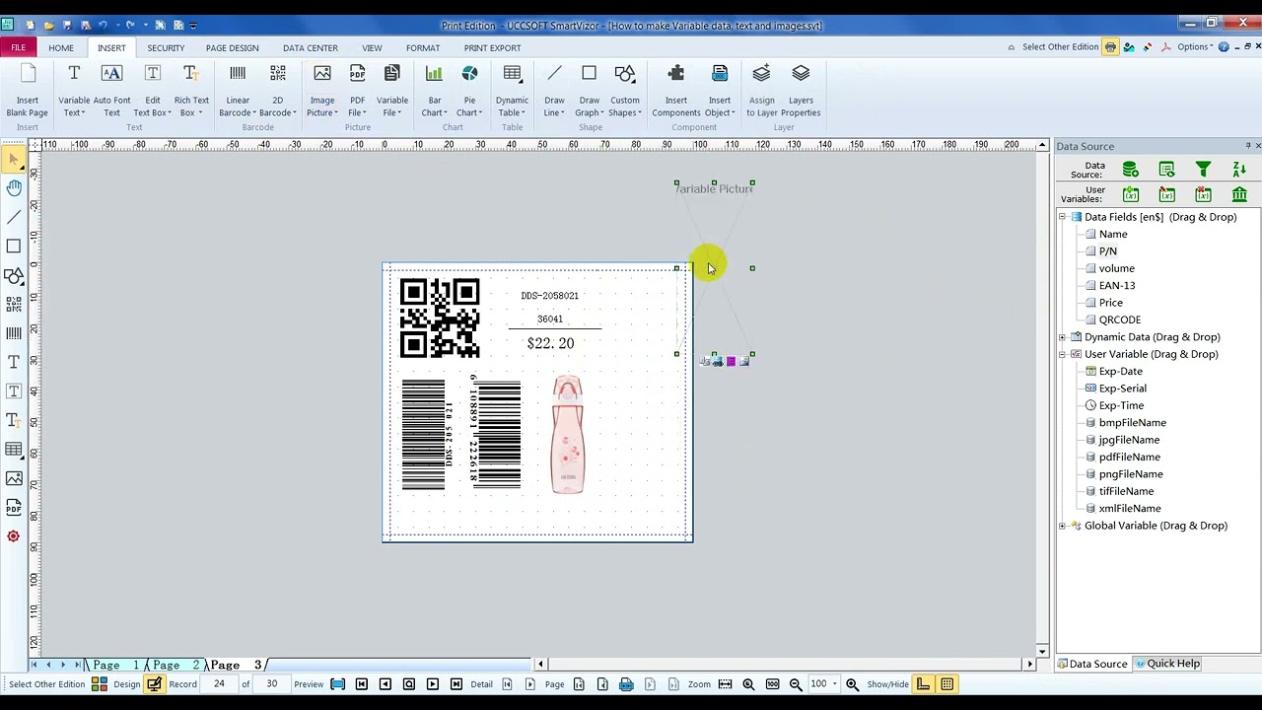The height and width of the screenshot is (710, 1262).
Task: Open Draw Graph dropdown menu
Action: pos(590,106)
